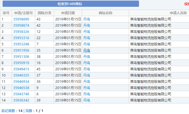This screenshot has width=189, height=114.
Task: Open 丹鸟 trademark with class 12
Action: point(87,32)
